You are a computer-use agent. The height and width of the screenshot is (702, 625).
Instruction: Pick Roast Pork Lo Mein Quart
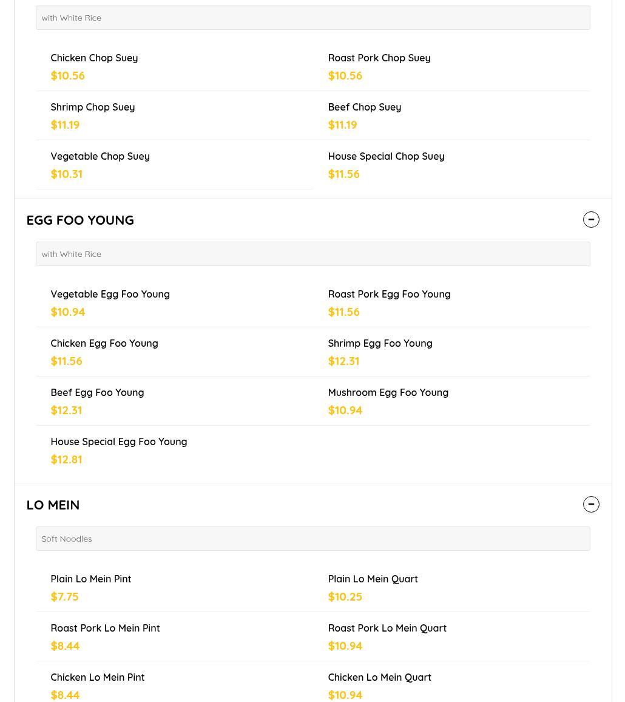click(x=387, y=629)
